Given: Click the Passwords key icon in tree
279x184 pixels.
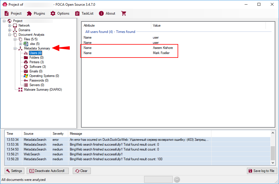Looking at the screenshot, I should pos(26,80).
